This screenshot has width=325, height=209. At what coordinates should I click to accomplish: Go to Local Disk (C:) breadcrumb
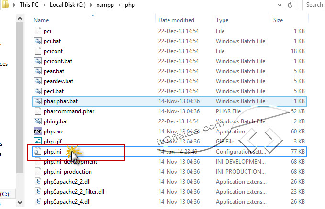click(67, 5)
